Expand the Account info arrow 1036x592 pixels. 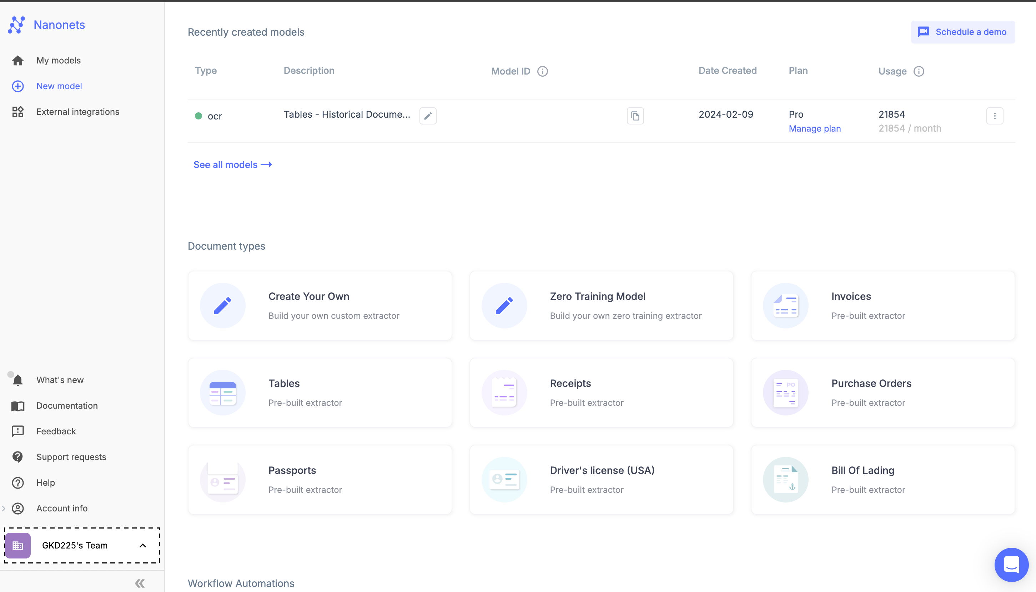[x=4, y=508]
